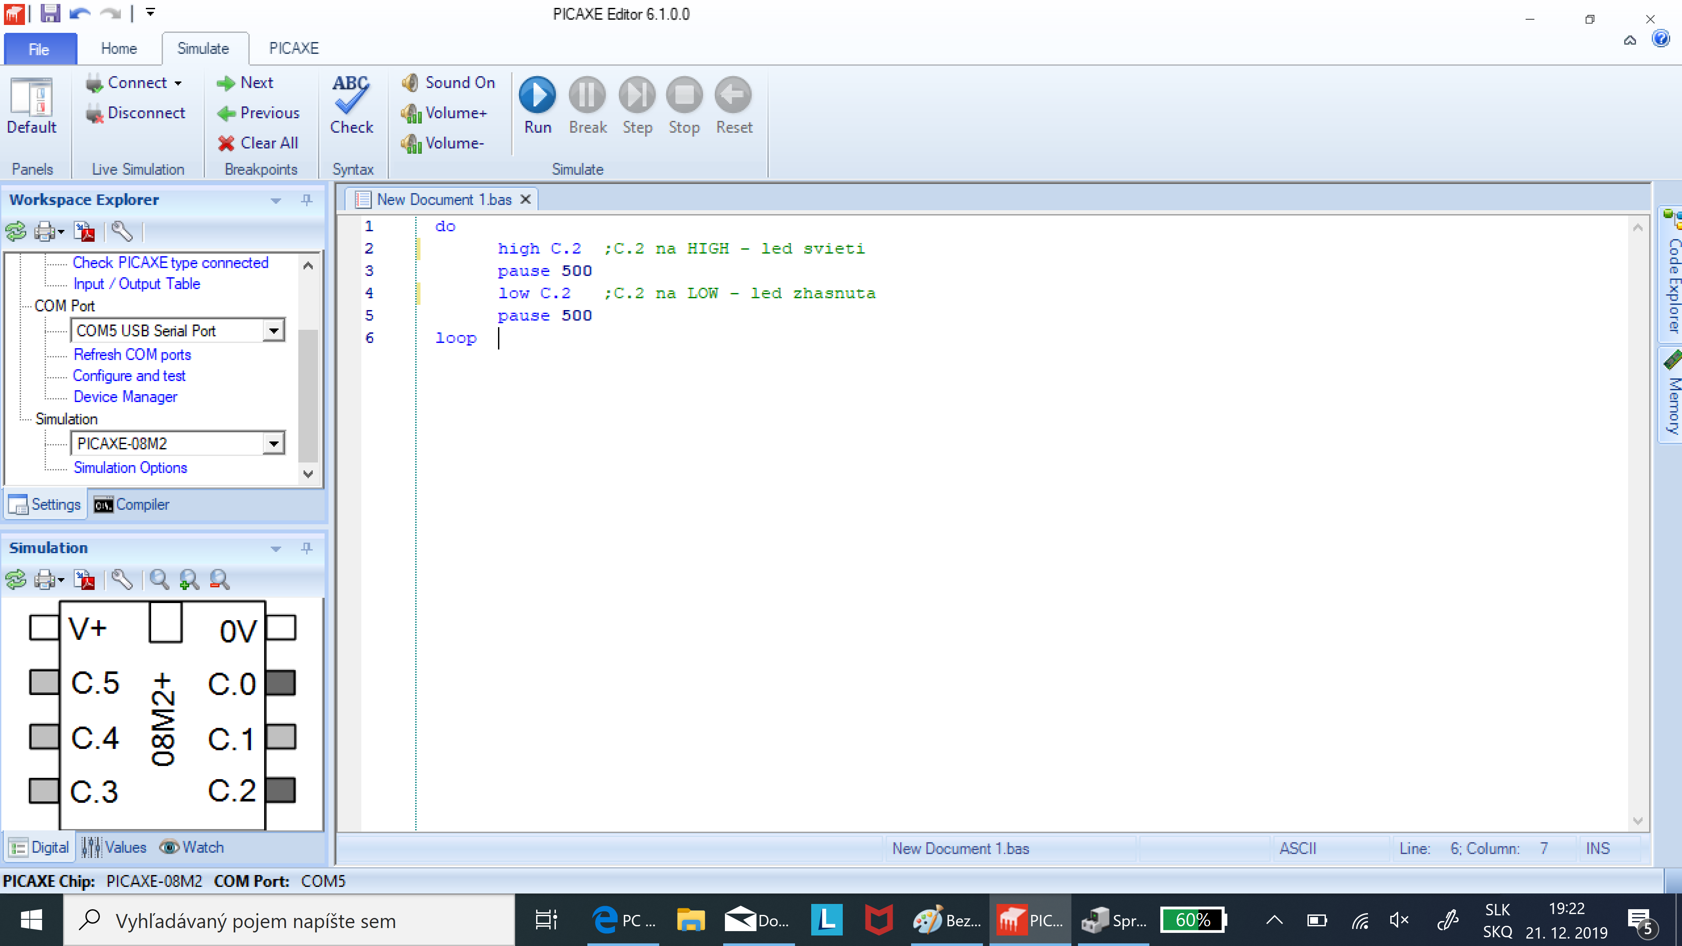Click the zoom-in magnifier in Simulation panel
1682x946 pixels.
click(189, 579)
